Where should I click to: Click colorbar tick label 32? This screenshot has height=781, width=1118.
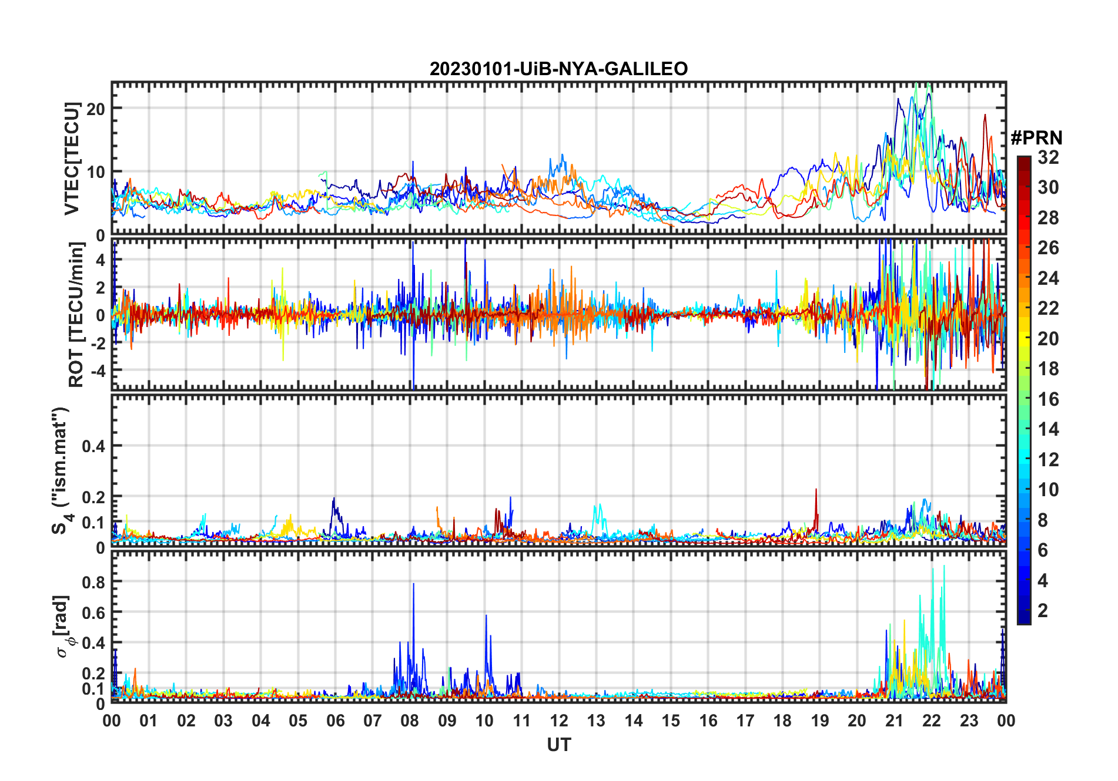1048,157
